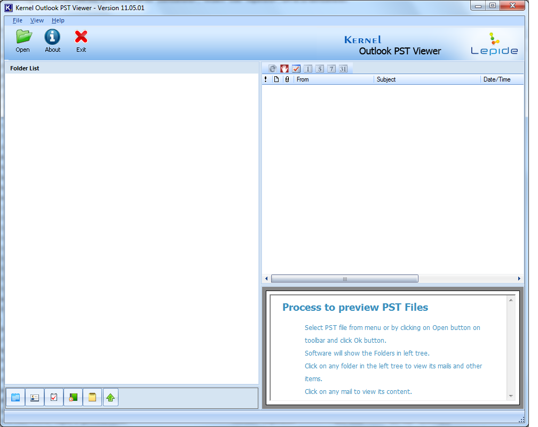The image size is (538, 427).
Task: Open the Journal icon in bottom bar
Action: (x=73, y=397)
